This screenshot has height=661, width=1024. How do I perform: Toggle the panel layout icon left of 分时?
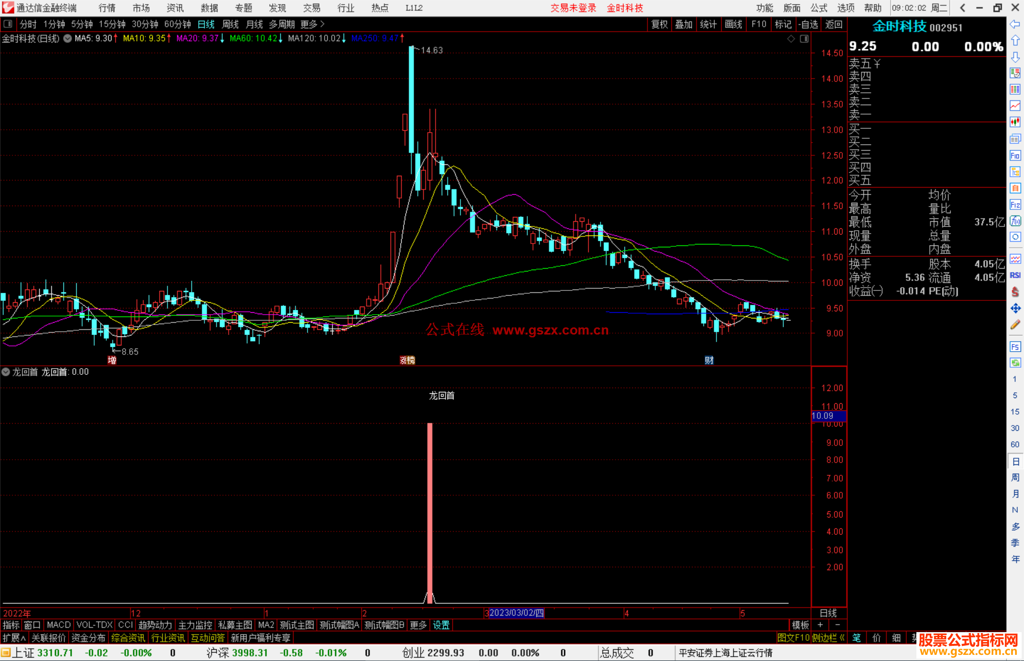point(8,24)
